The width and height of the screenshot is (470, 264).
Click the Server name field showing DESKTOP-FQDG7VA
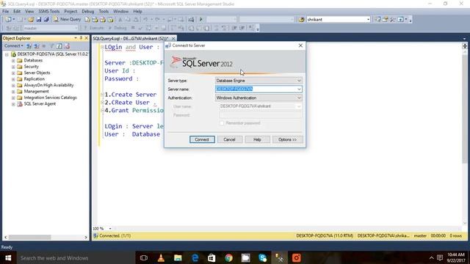[256, 89]
